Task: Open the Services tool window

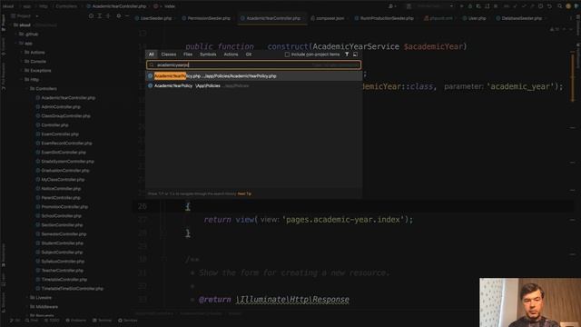Action: click(128, 321)
